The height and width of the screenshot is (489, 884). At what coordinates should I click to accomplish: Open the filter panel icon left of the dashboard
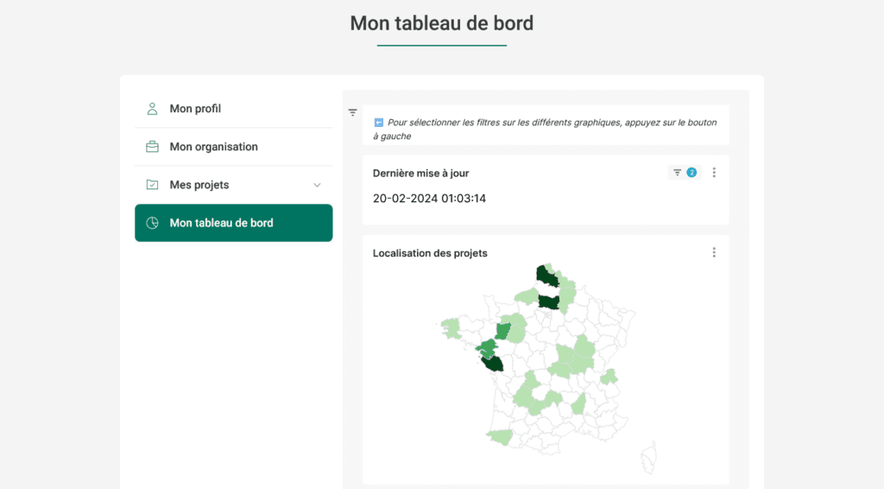coord(352,112)
